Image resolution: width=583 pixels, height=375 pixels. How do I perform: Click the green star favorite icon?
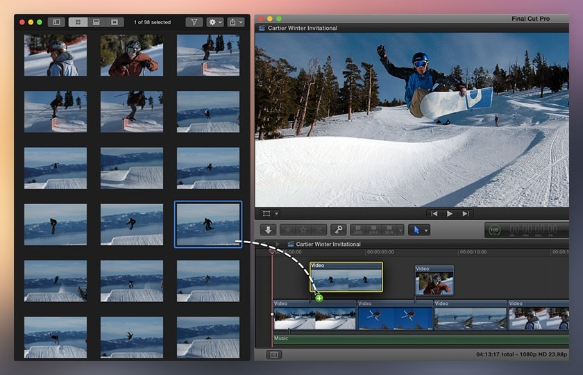[x=288, y=230]
